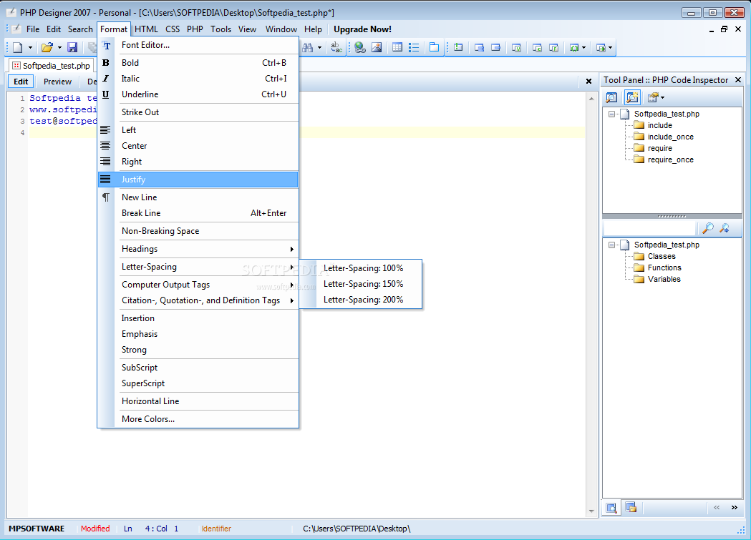The height and width of the screenshot is (540, 751).
Task: Click the insert image toolbar icon
Action: click(377, 47)
